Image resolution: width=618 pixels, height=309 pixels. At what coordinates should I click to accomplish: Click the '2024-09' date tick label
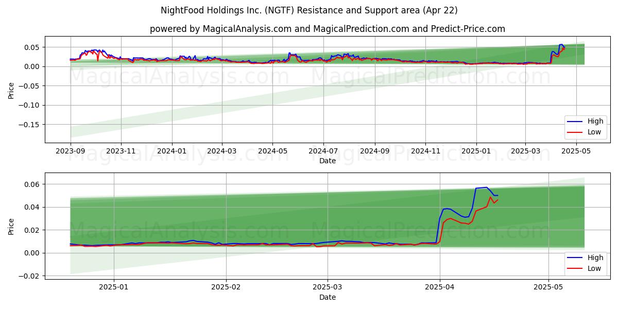pyautogui.click(x=374, y=151)
